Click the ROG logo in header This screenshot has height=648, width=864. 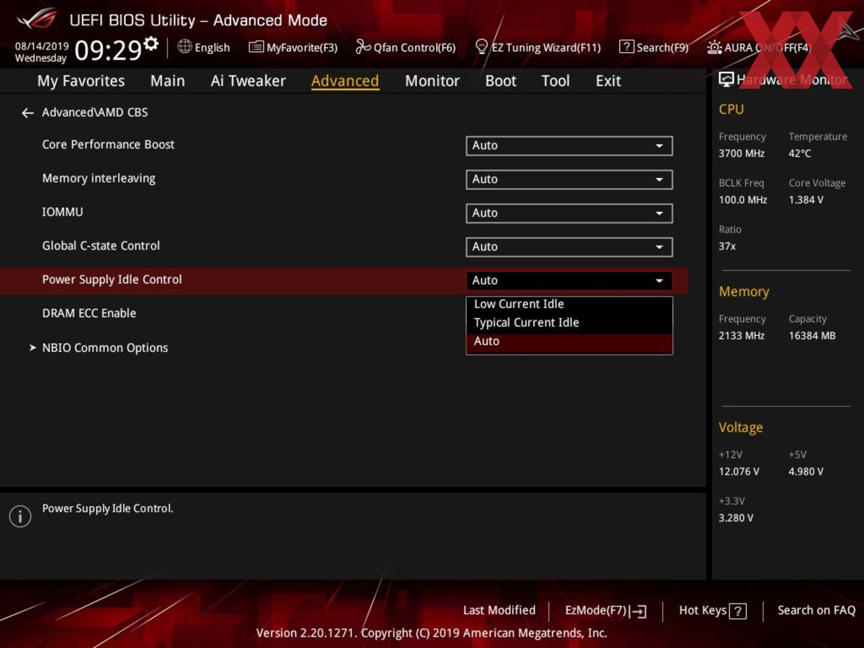coord(37,19)
